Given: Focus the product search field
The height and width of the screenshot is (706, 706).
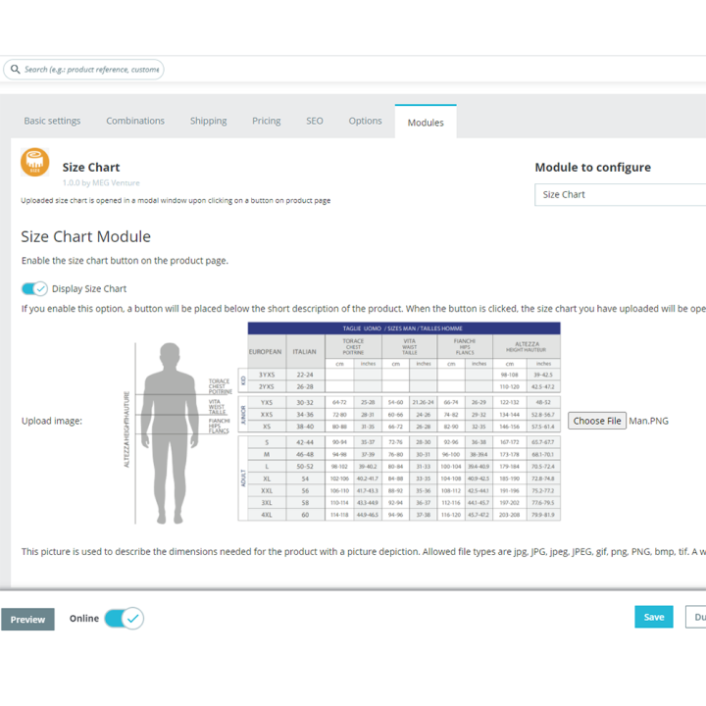Looking at the screenshot, I should coord(83,70).
